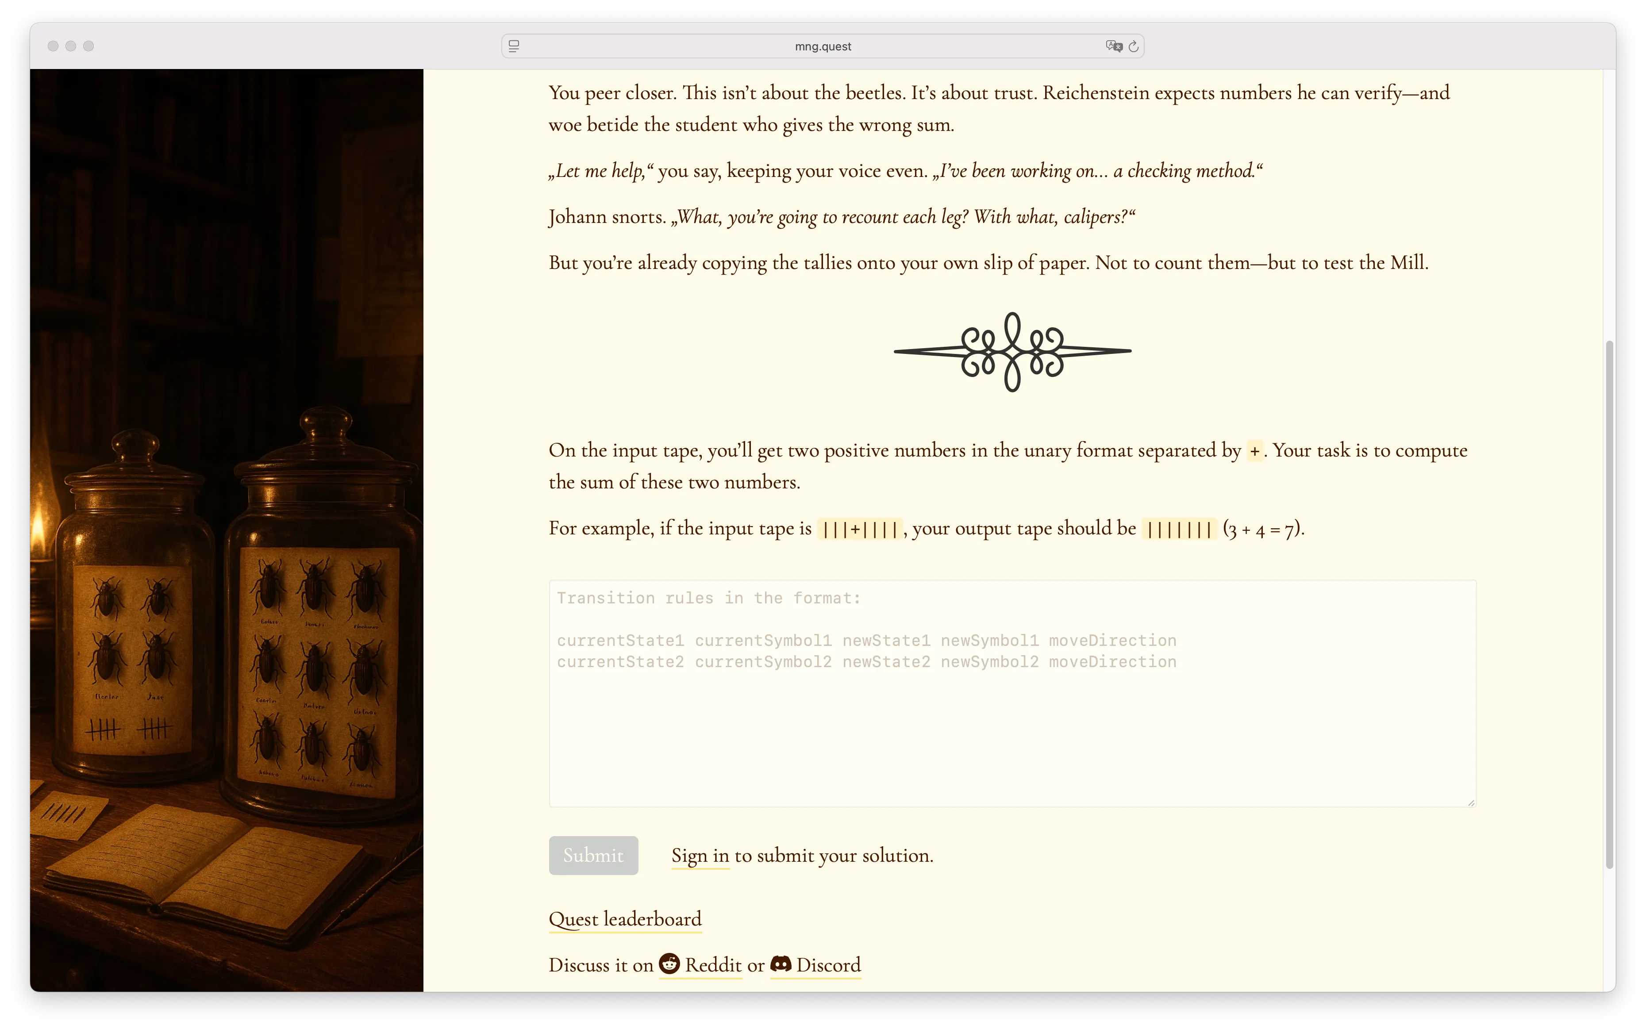Click the ornamental flourish divider
Image resolution: width=1646 pixels, height=1029 pixels.
tap(1012, 351)
